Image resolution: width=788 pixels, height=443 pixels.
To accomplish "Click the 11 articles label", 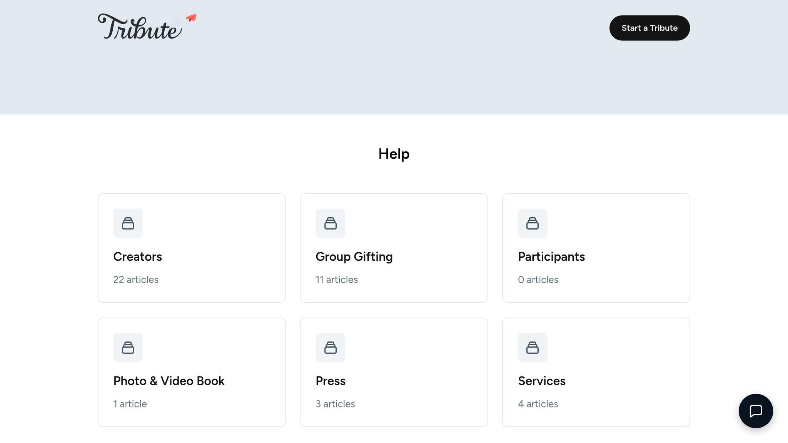I will [x=336, y=280].
